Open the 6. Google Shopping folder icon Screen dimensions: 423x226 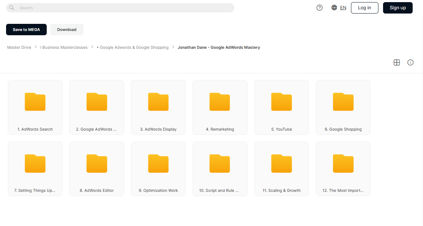point(343,102)
